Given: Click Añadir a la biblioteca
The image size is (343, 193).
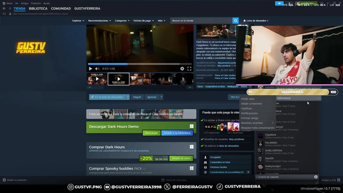Looking at the screenshot, I should point(177,133).
